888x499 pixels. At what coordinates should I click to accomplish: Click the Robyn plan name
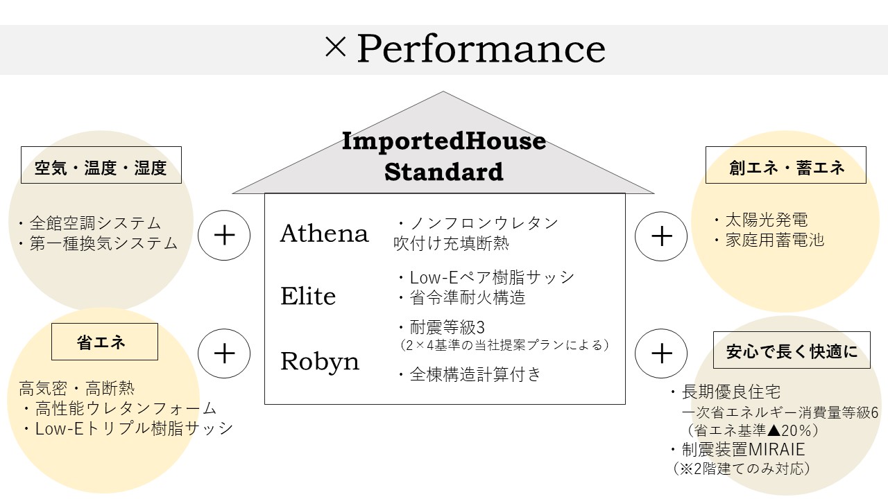click(320, 361)
